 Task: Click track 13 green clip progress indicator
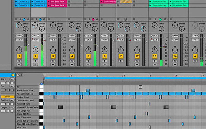click(160, 19)
